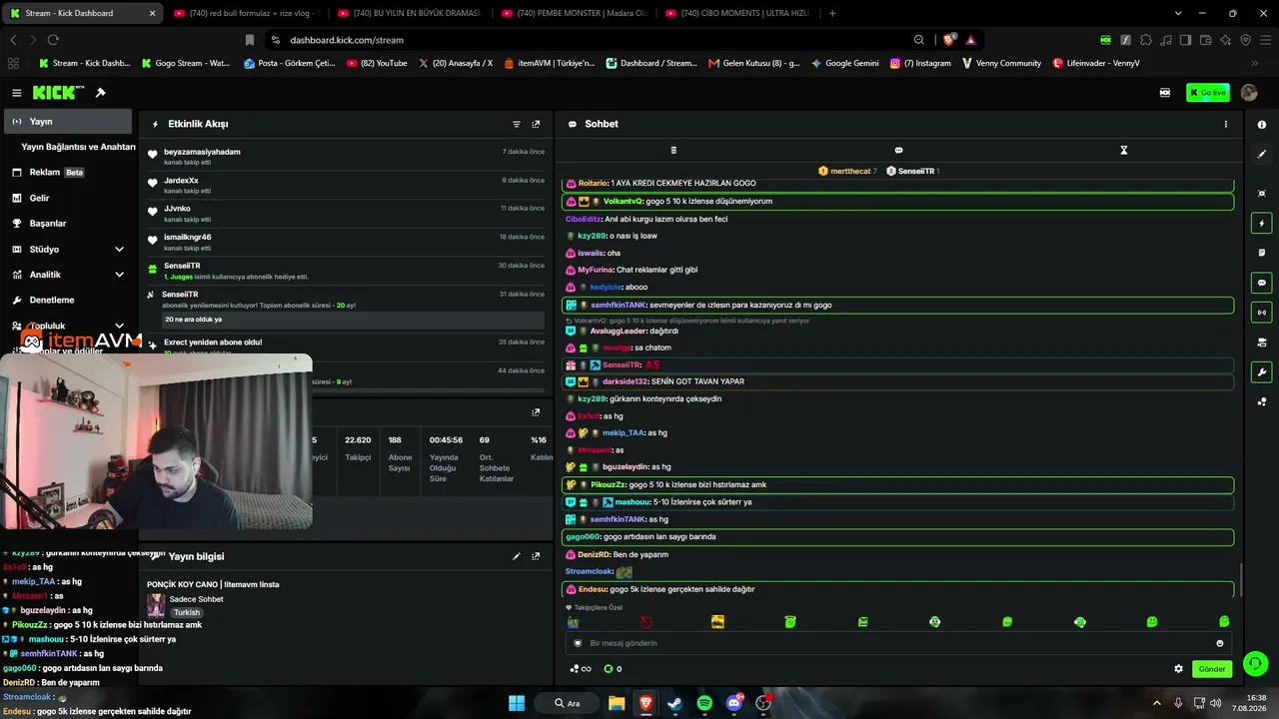Click the green headset support button
Screen dimensions: 1279x719
tap(1256, 664)
